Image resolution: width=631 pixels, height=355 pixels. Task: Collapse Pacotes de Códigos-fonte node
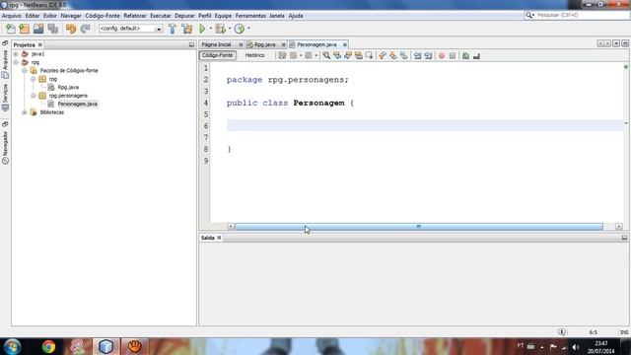pos(25,70)
